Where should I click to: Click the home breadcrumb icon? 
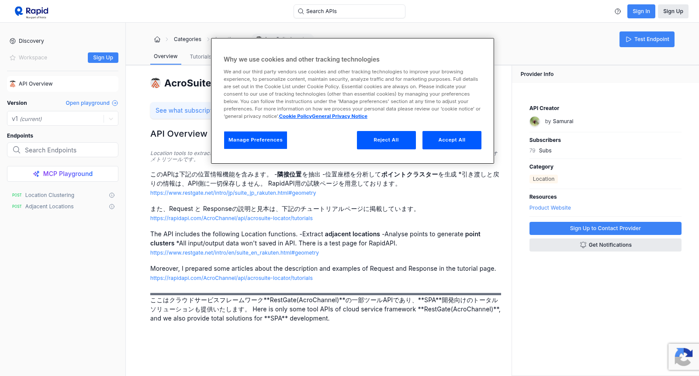coord(157,39)
